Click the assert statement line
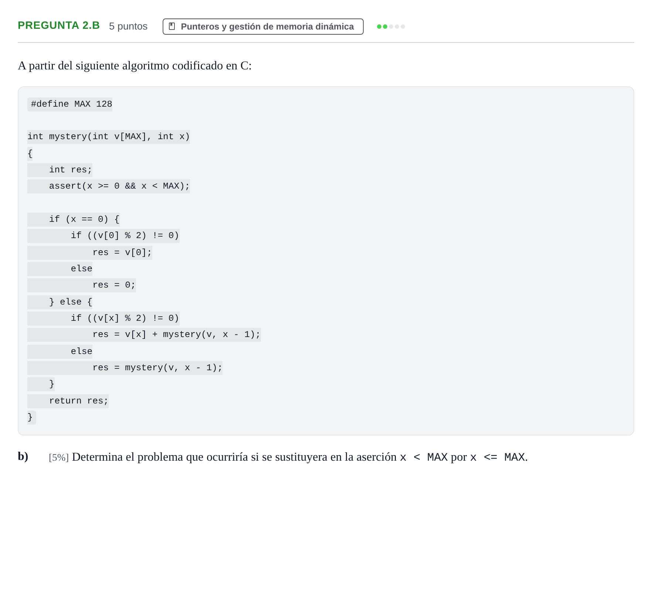Screen dimensions: 652x598 tap(109, 186)
